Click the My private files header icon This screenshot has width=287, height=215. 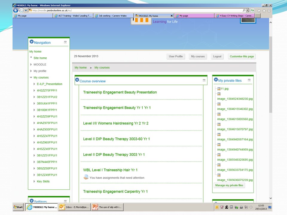[x=216, y=79]
